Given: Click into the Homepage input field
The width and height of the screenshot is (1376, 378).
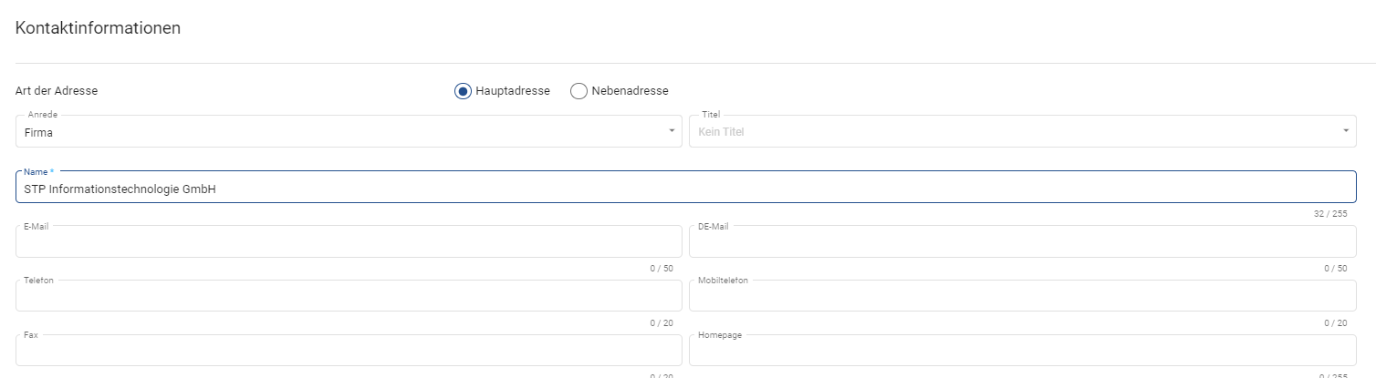Looking at the screenshot, I should point(1023,351).
